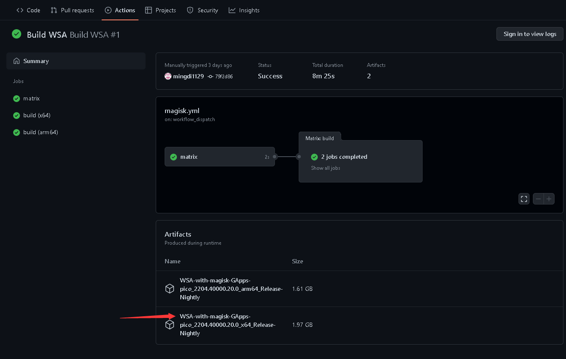Click the green success check beside Build WSA title
The image size is (566, 359).
click(17, 34)
